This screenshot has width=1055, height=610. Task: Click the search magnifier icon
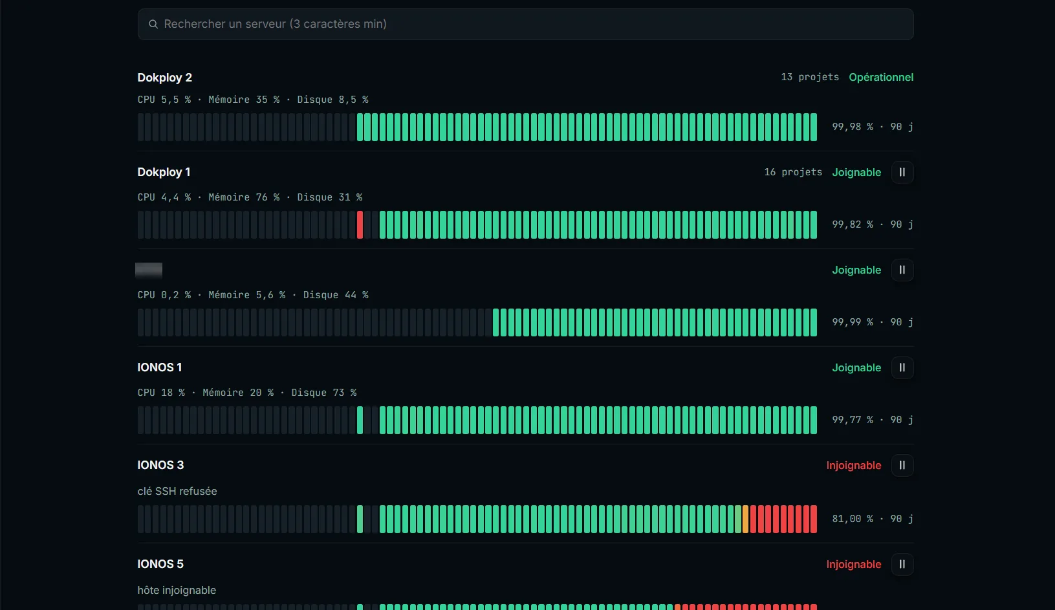pos(153,24)
